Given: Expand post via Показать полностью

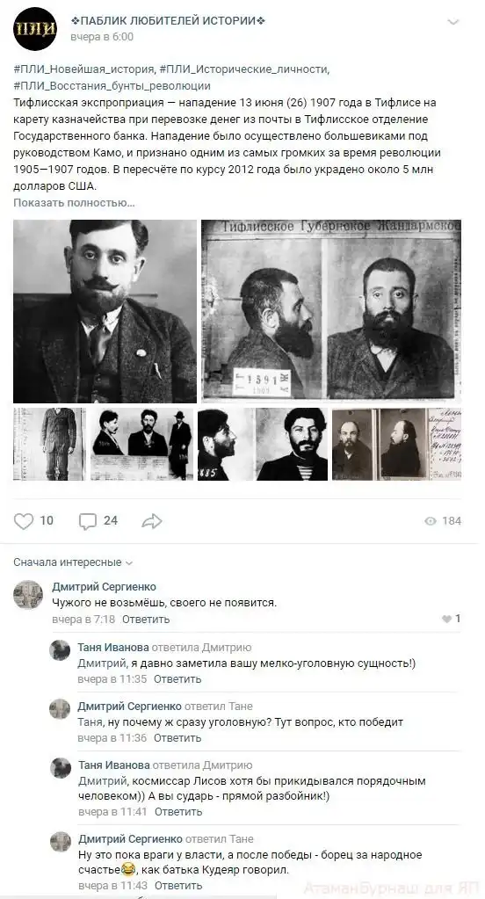Looking at the screenshot, I should click(x=74, y=202).
